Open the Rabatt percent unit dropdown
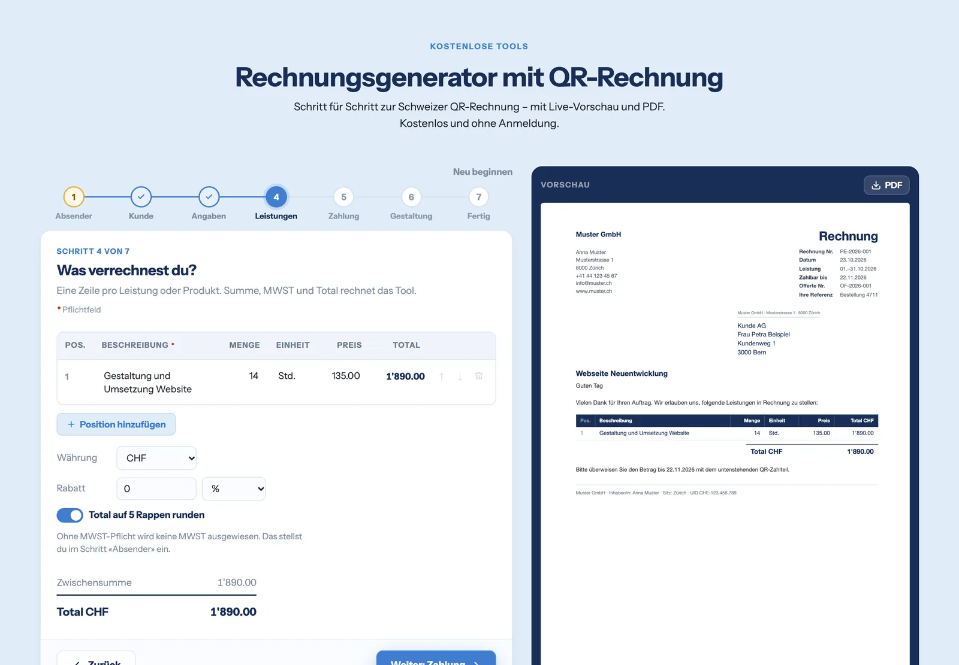 coord(234,488)
